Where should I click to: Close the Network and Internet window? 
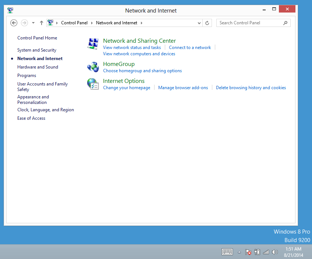click(287, 9)
